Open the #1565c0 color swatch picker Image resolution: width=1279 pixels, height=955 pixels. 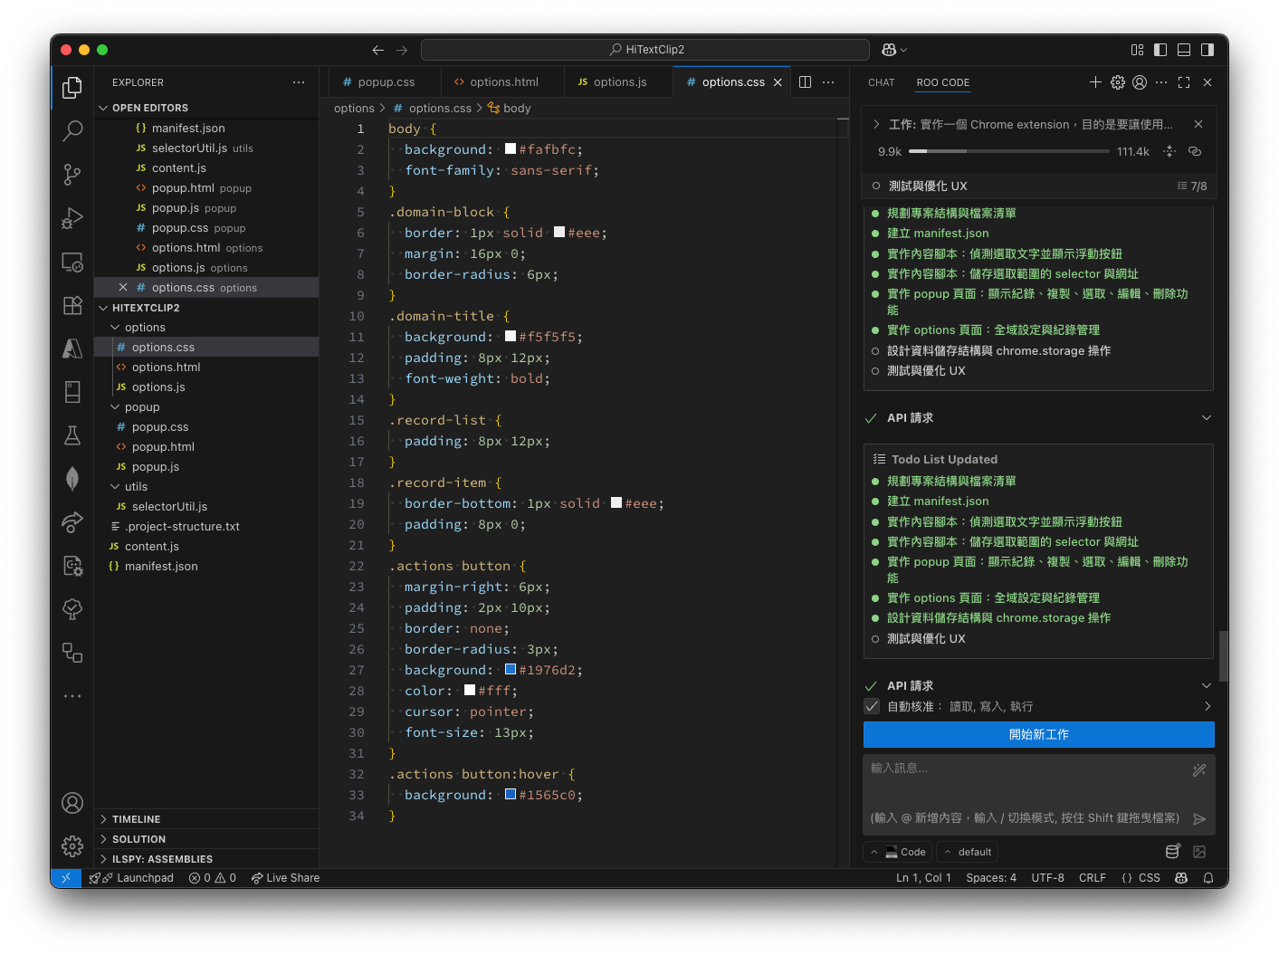coord(511,795)
